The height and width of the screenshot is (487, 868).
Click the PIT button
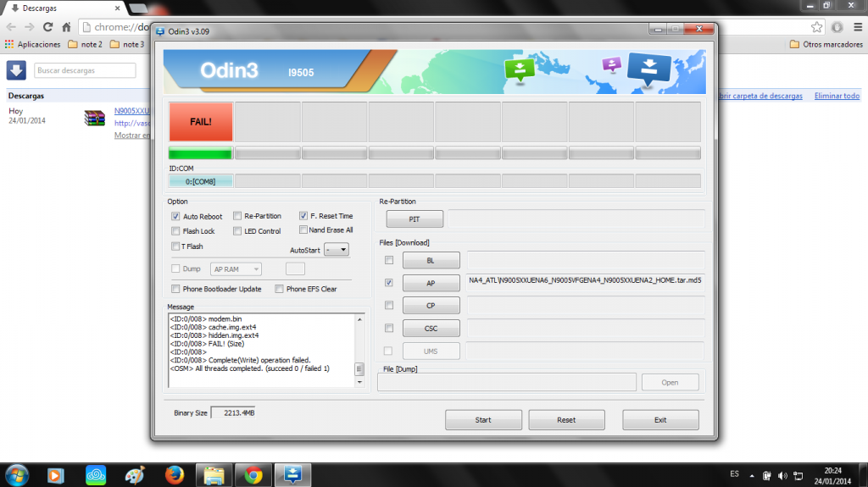coord(415,219)
